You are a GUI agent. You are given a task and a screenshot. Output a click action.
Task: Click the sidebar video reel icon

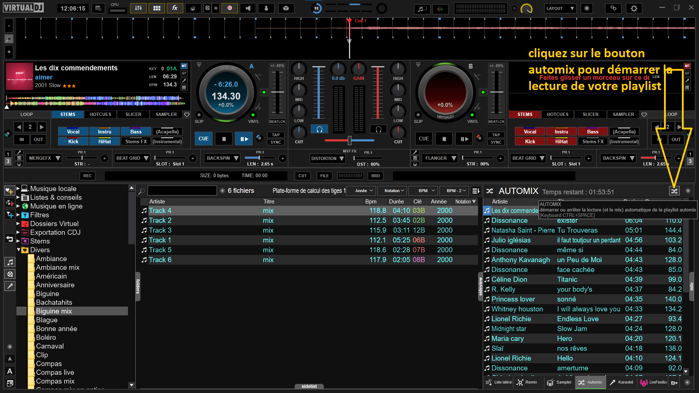click(10, 274)
